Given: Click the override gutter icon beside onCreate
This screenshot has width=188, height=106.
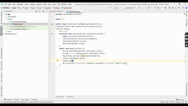Looking at the screenshot, I should [x=52, y=34].
